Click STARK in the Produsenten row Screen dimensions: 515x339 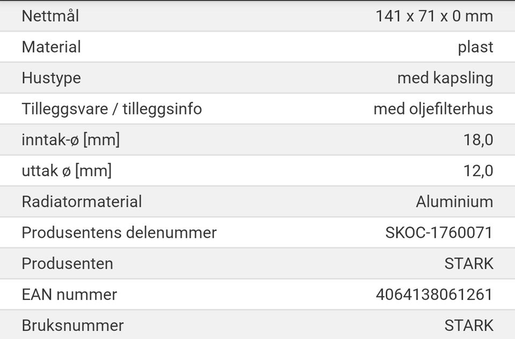click(469, 263)
